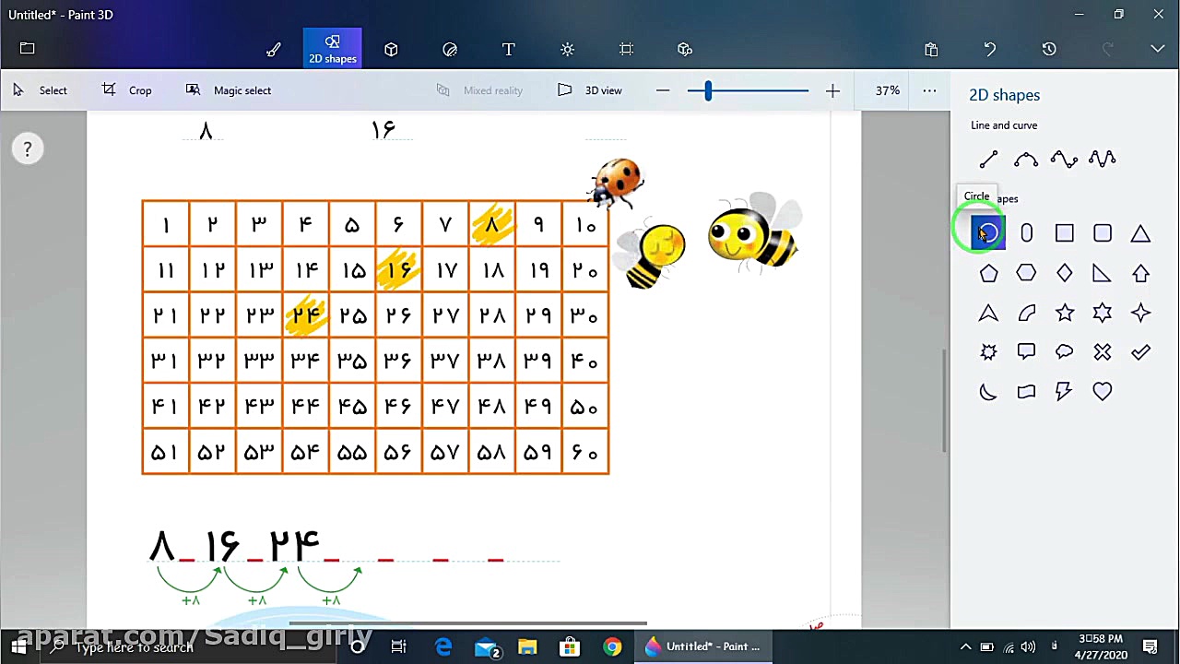Click the ladybug sticker on canvas
The image size is (1180, 664).
click(x=616, y=182)
